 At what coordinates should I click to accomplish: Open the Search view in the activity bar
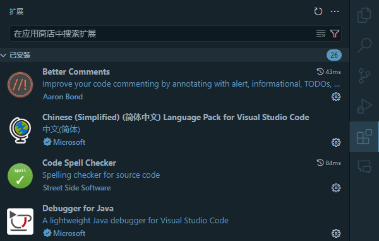pyautogui.click(x=364, y=46)
